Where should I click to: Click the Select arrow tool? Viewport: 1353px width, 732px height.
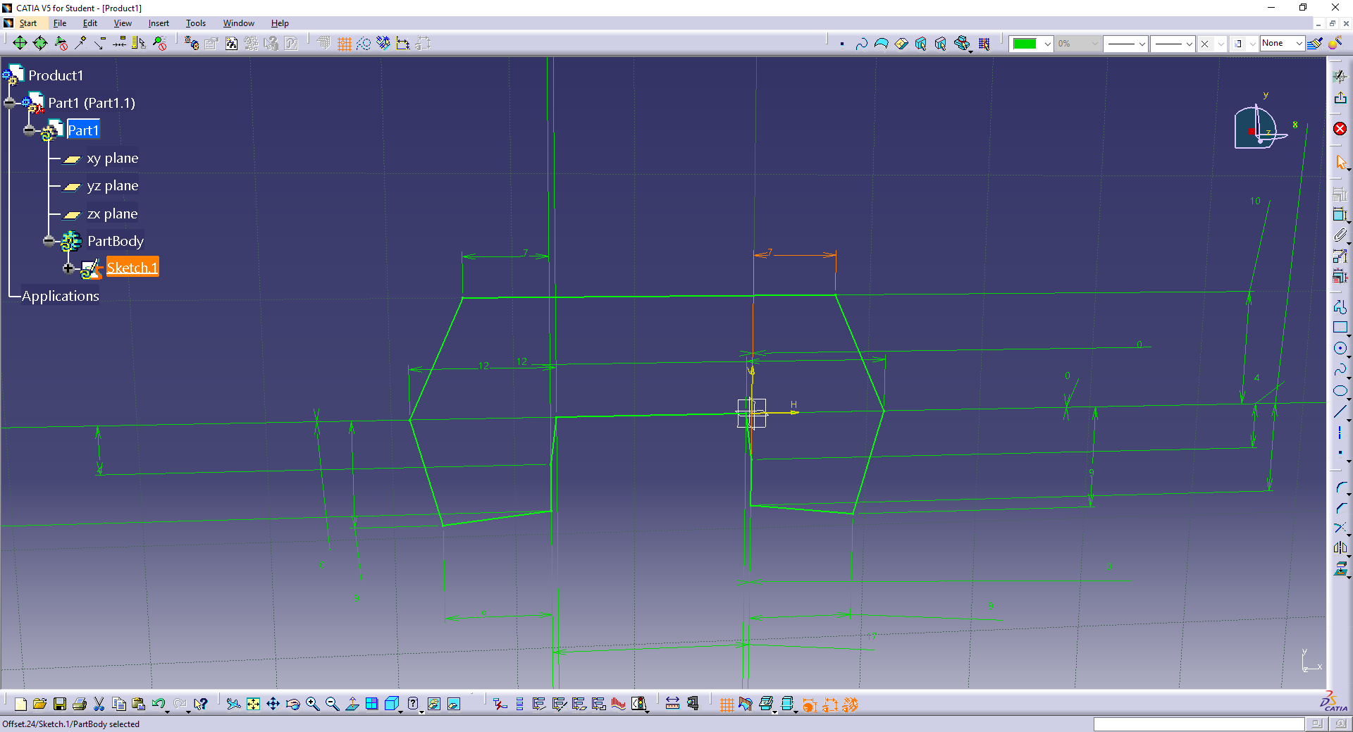pyautogui.click(x=1340, y=162)
